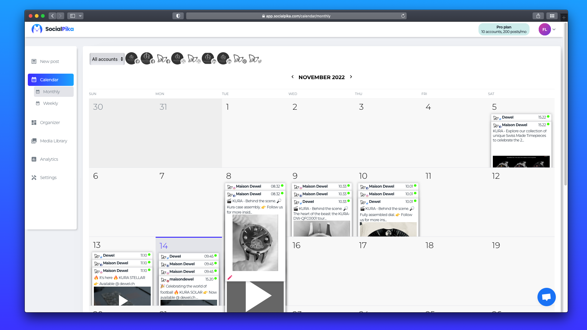Toggle the Dewel Facebook account filter

tap(163, 59)
